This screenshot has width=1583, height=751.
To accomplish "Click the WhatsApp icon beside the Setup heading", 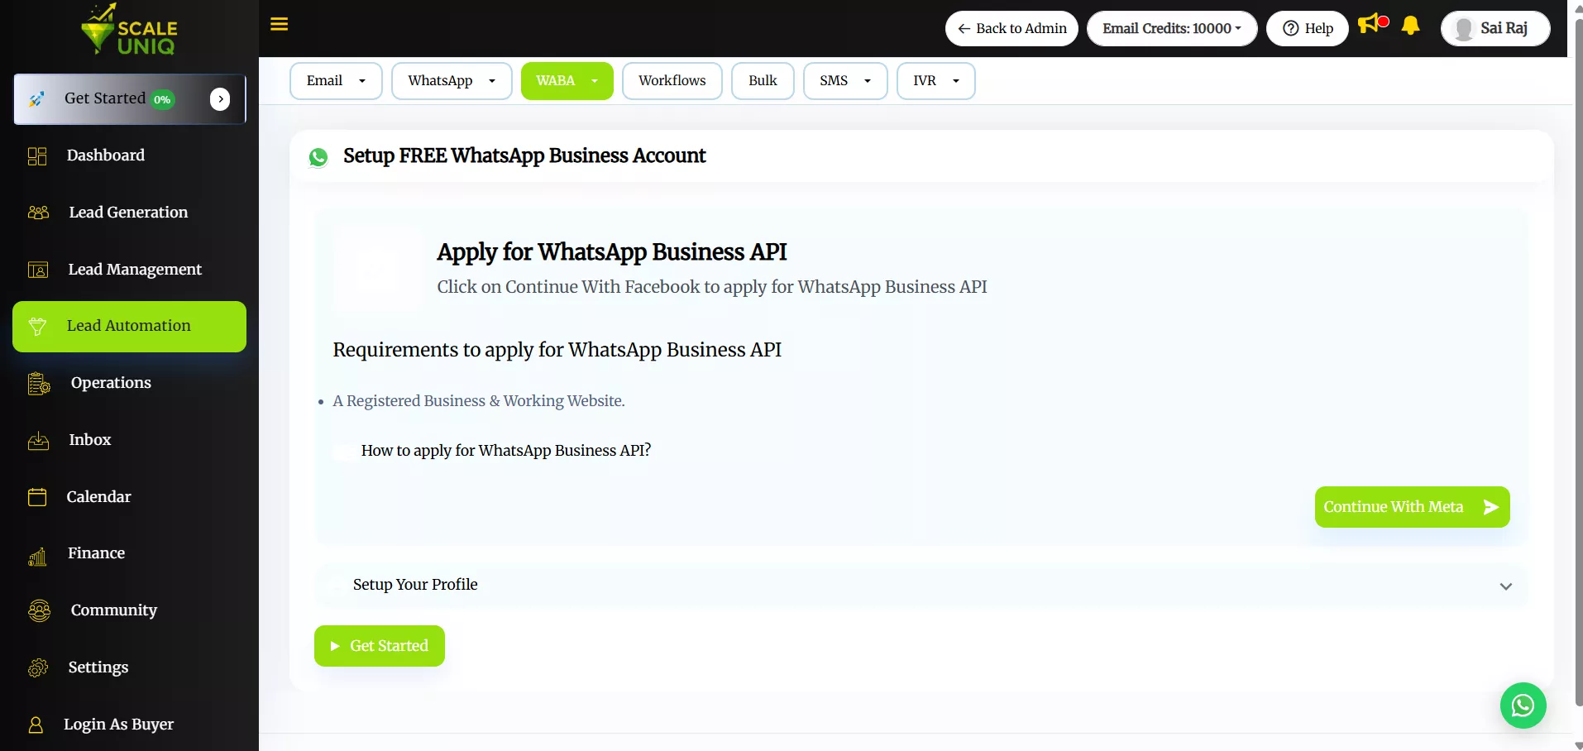I will coord(318,157).
